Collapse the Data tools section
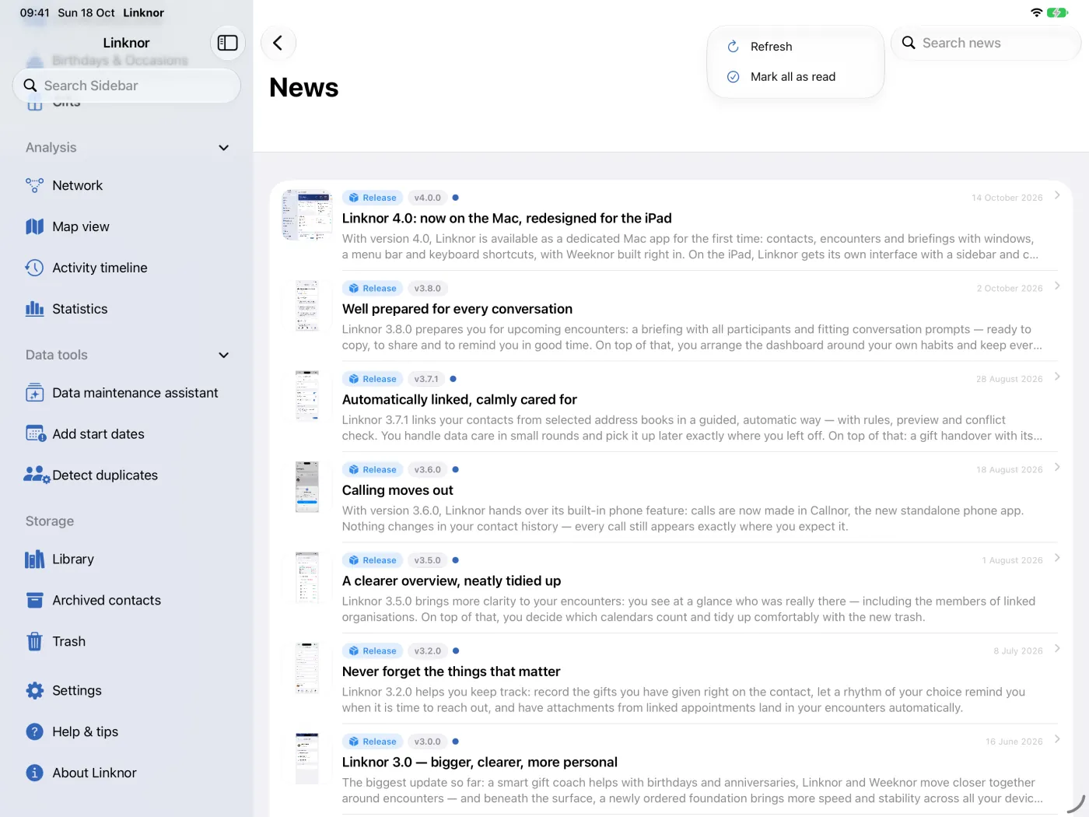The width and height of the screenshot is (1089, 817). coord(224,355)
